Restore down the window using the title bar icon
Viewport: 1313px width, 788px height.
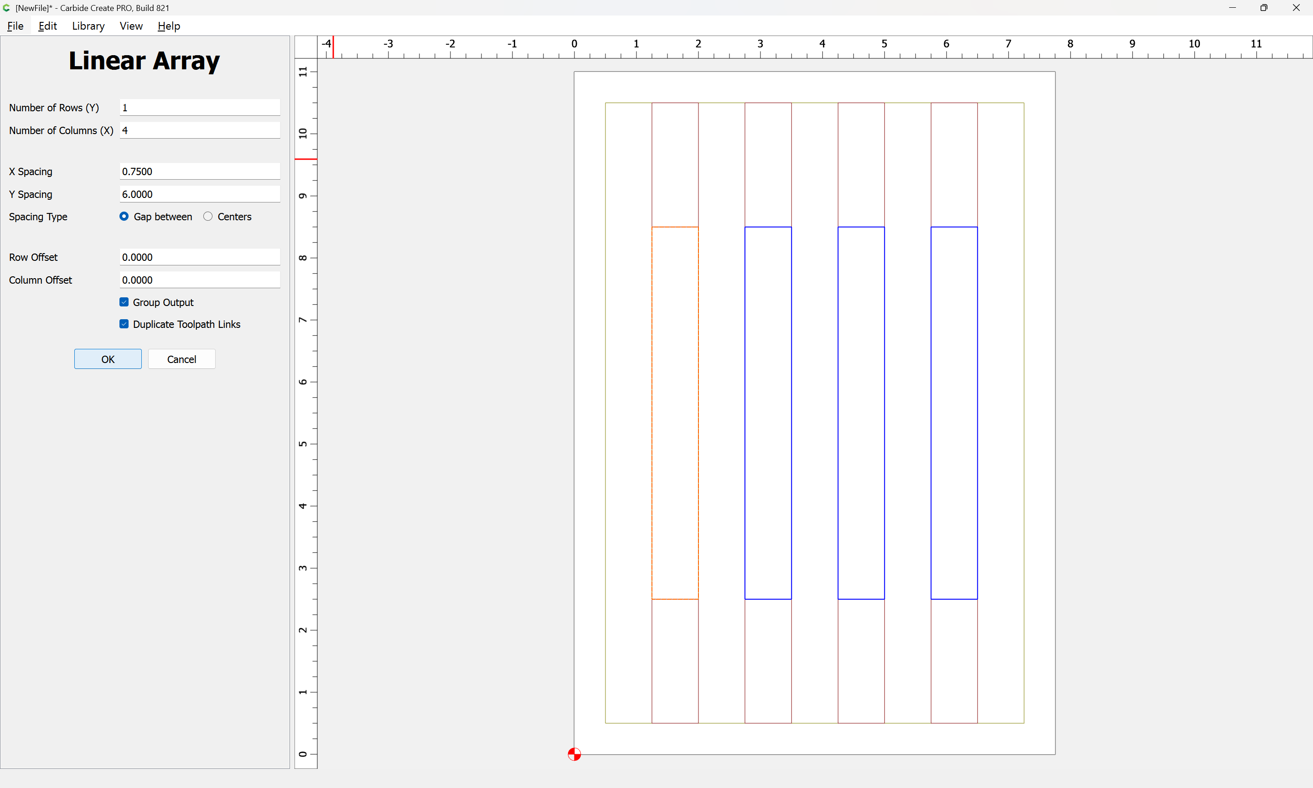1263,7
